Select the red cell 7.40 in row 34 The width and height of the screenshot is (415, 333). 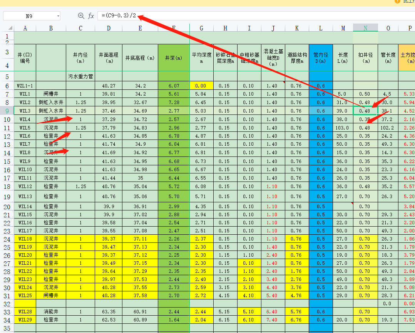[273, 320]
